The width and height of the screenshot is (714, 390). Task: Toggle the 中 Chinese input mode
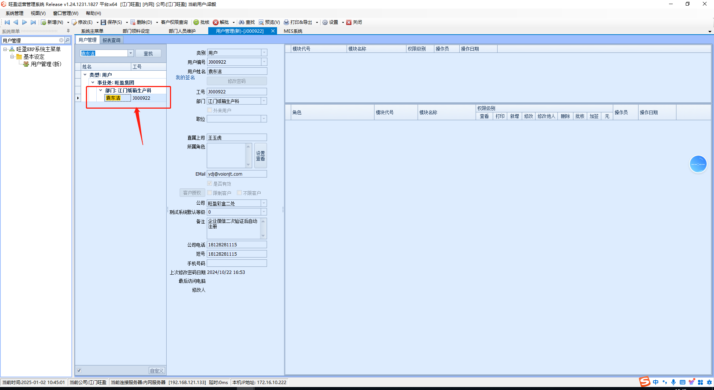click(x=656, y=382)
